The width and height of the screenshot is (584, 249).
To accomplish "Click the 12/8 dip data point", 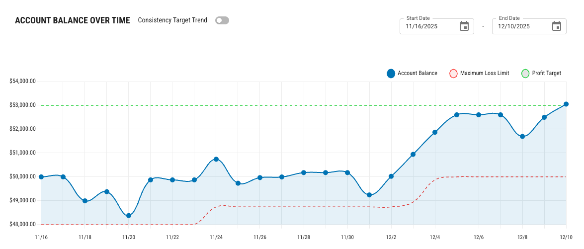I will tap(522, 136).
